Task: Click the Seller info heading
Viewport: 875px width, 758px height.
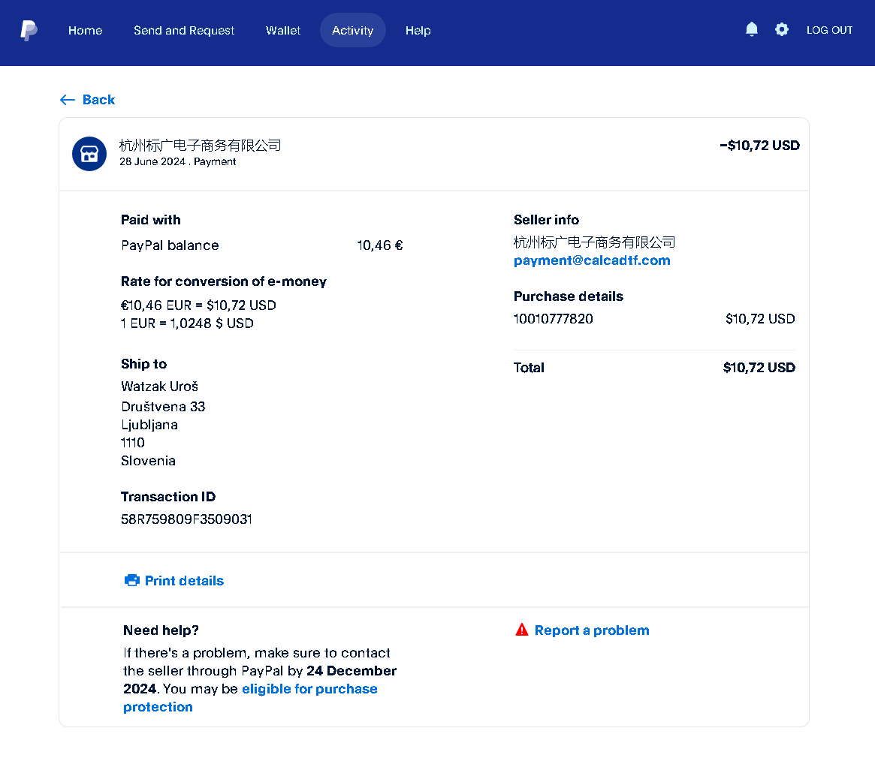Action: [x=546, y=220]
